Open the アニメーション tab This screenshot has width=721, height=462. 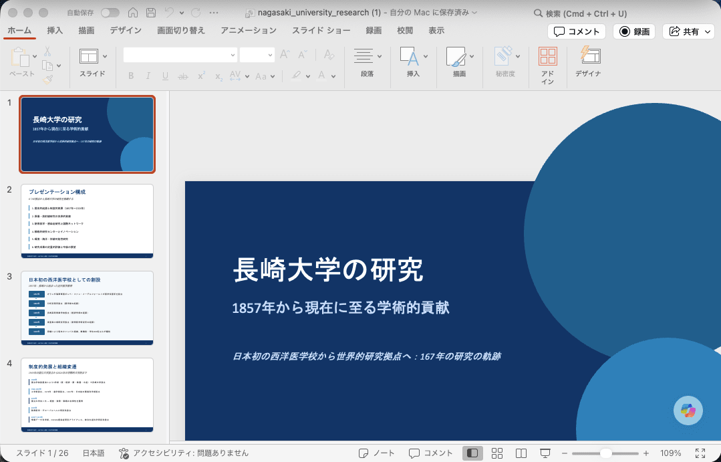(x=249, y=31)
